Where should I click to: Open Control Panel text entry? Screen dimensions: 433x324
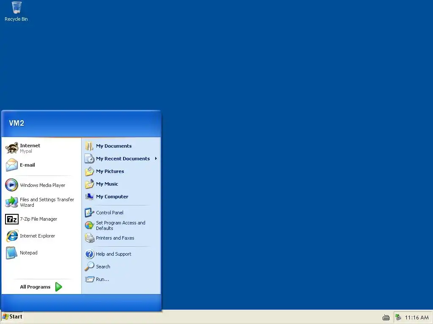(x=110, y=213)
